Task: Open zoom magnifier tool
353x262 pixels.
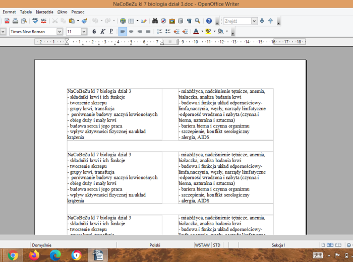Action: click(198, 21)
